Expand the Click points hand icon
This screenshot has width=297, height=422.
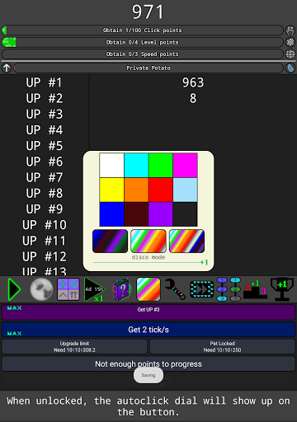[x=290, y=30]
